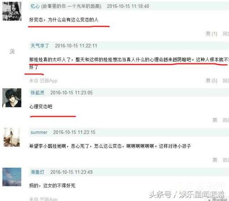The image size is (229, 201).
Task: Open username link 张起灵
Action: point(37,93)
